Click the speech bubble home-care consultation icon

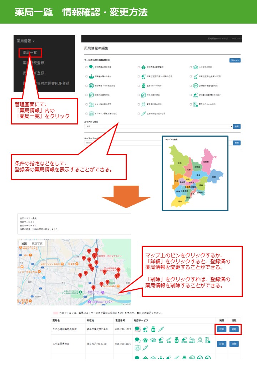click(x=91, y=67)
